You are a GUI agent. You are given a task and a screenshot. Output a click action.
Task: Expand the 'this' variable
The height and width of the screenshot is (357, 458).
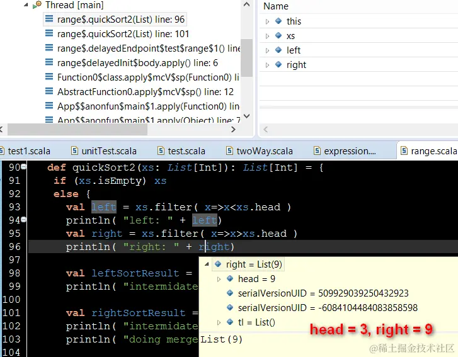coord(267,21)
